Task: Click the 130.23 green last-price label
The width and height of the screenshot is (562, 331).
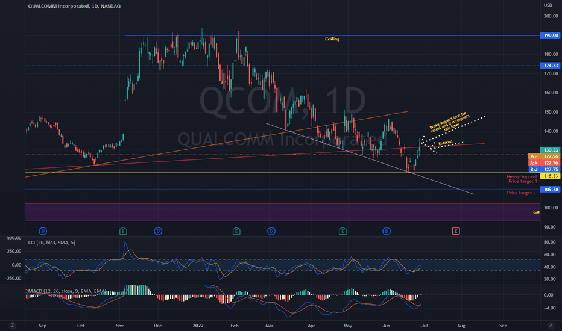Action: [x=550, y=150]
